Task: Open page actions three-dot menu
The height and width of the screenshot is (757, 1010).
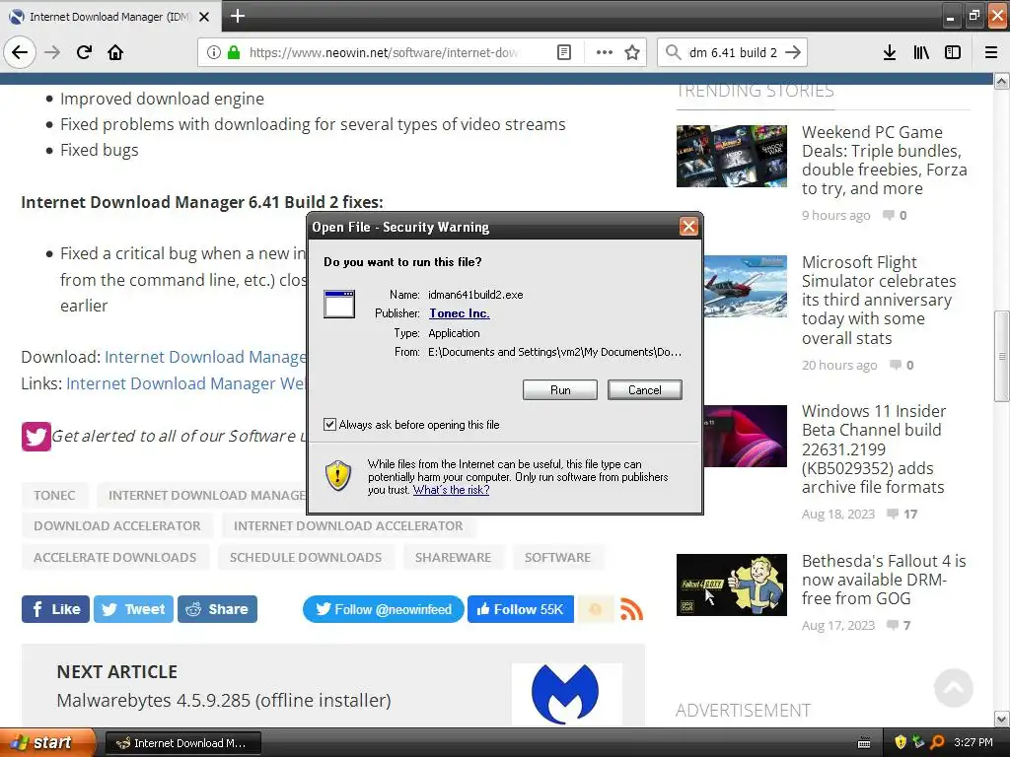Action: coord(605,52)
